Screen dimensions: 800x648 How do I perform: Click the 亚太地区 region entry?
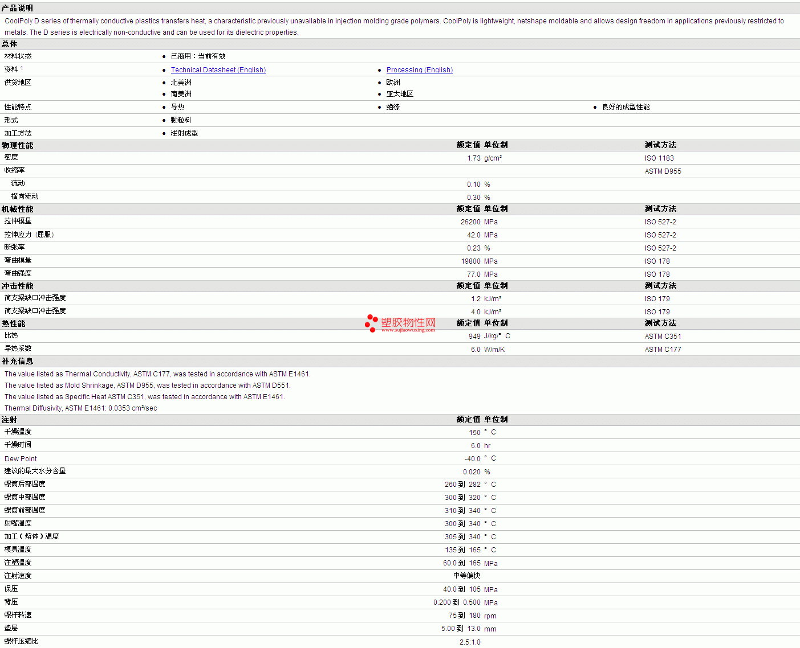[400, 94]
